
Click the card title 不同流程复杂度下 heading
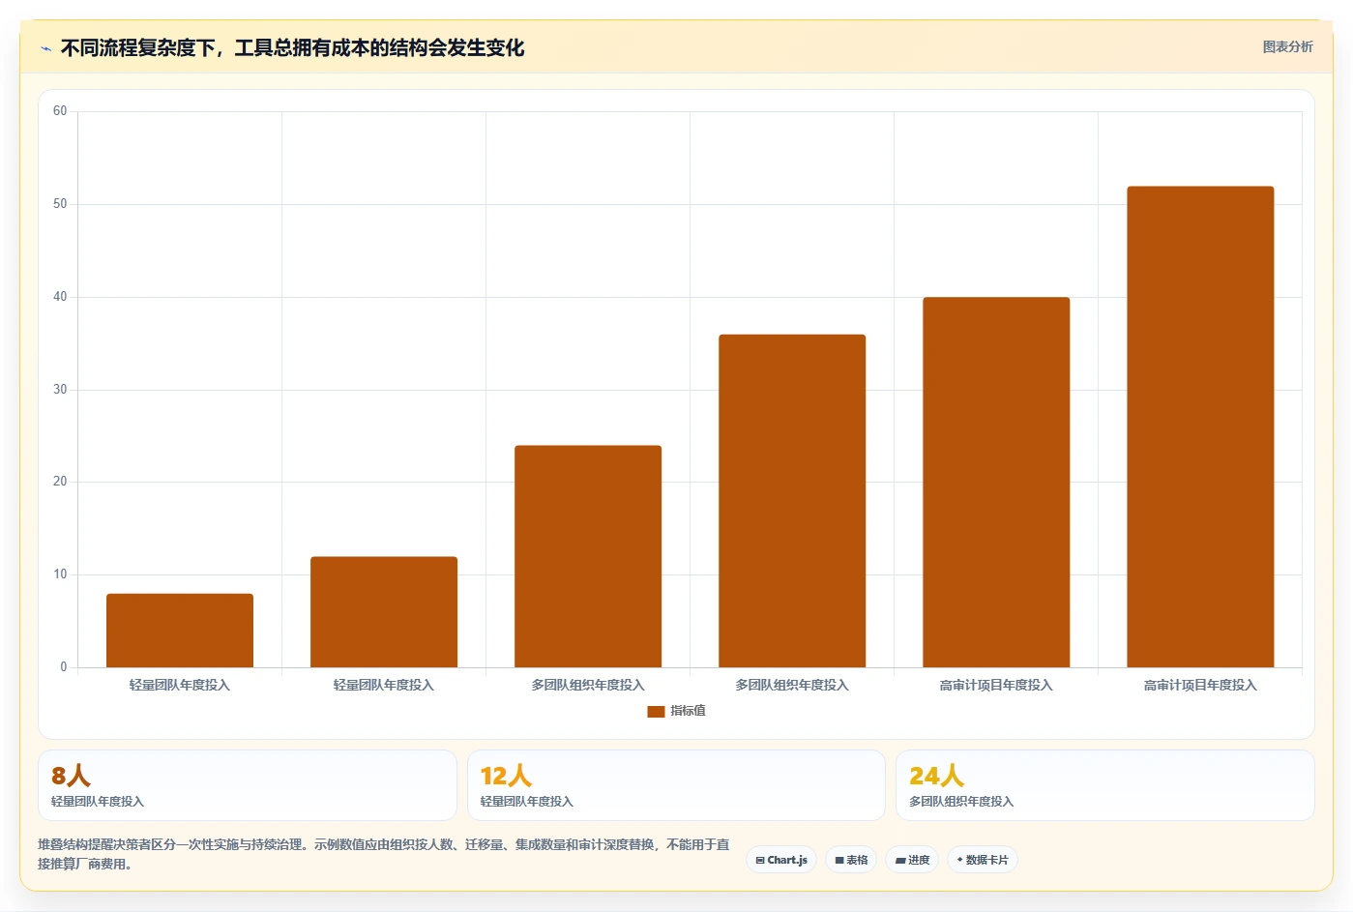[x=292, y=48]
